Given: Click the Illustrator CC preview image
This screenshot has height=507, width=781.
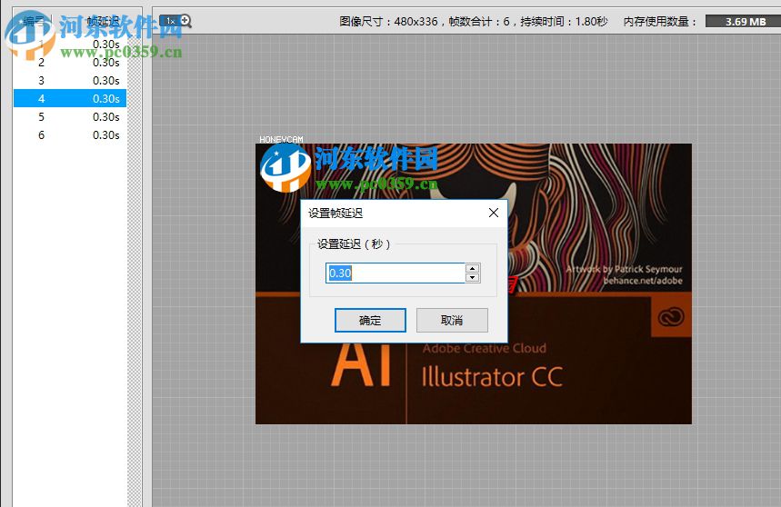Looking at the screenshot, I should tap(473, 283).
